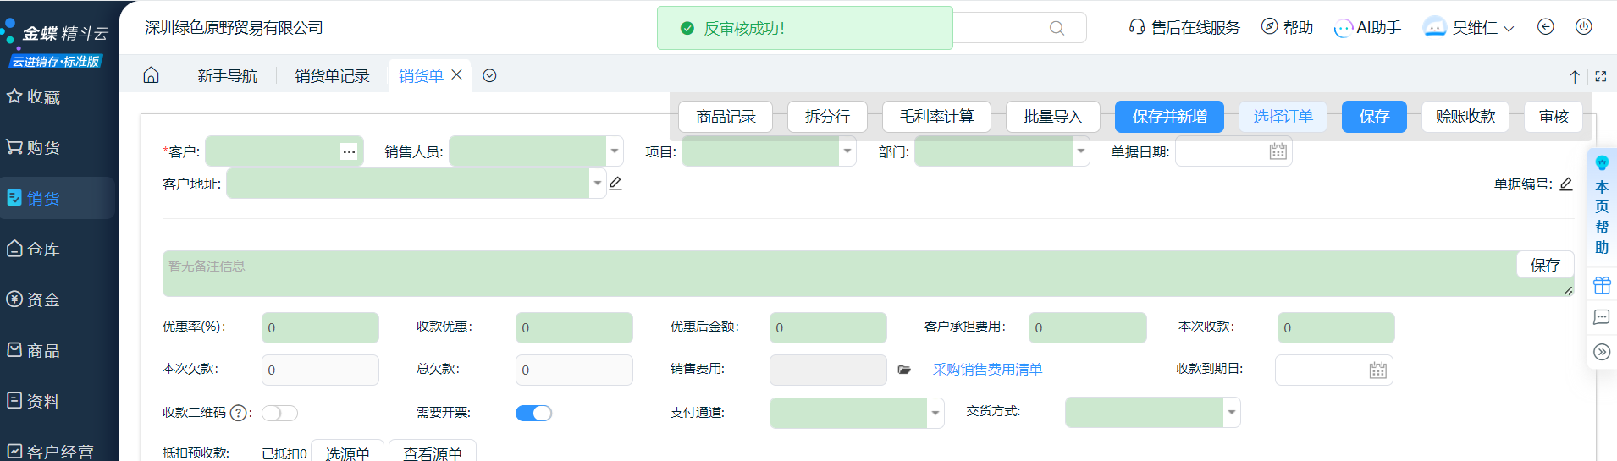The image size is (1617, 461).
Task: Open the document date calendar icon
Action: tap(1278, 151)
